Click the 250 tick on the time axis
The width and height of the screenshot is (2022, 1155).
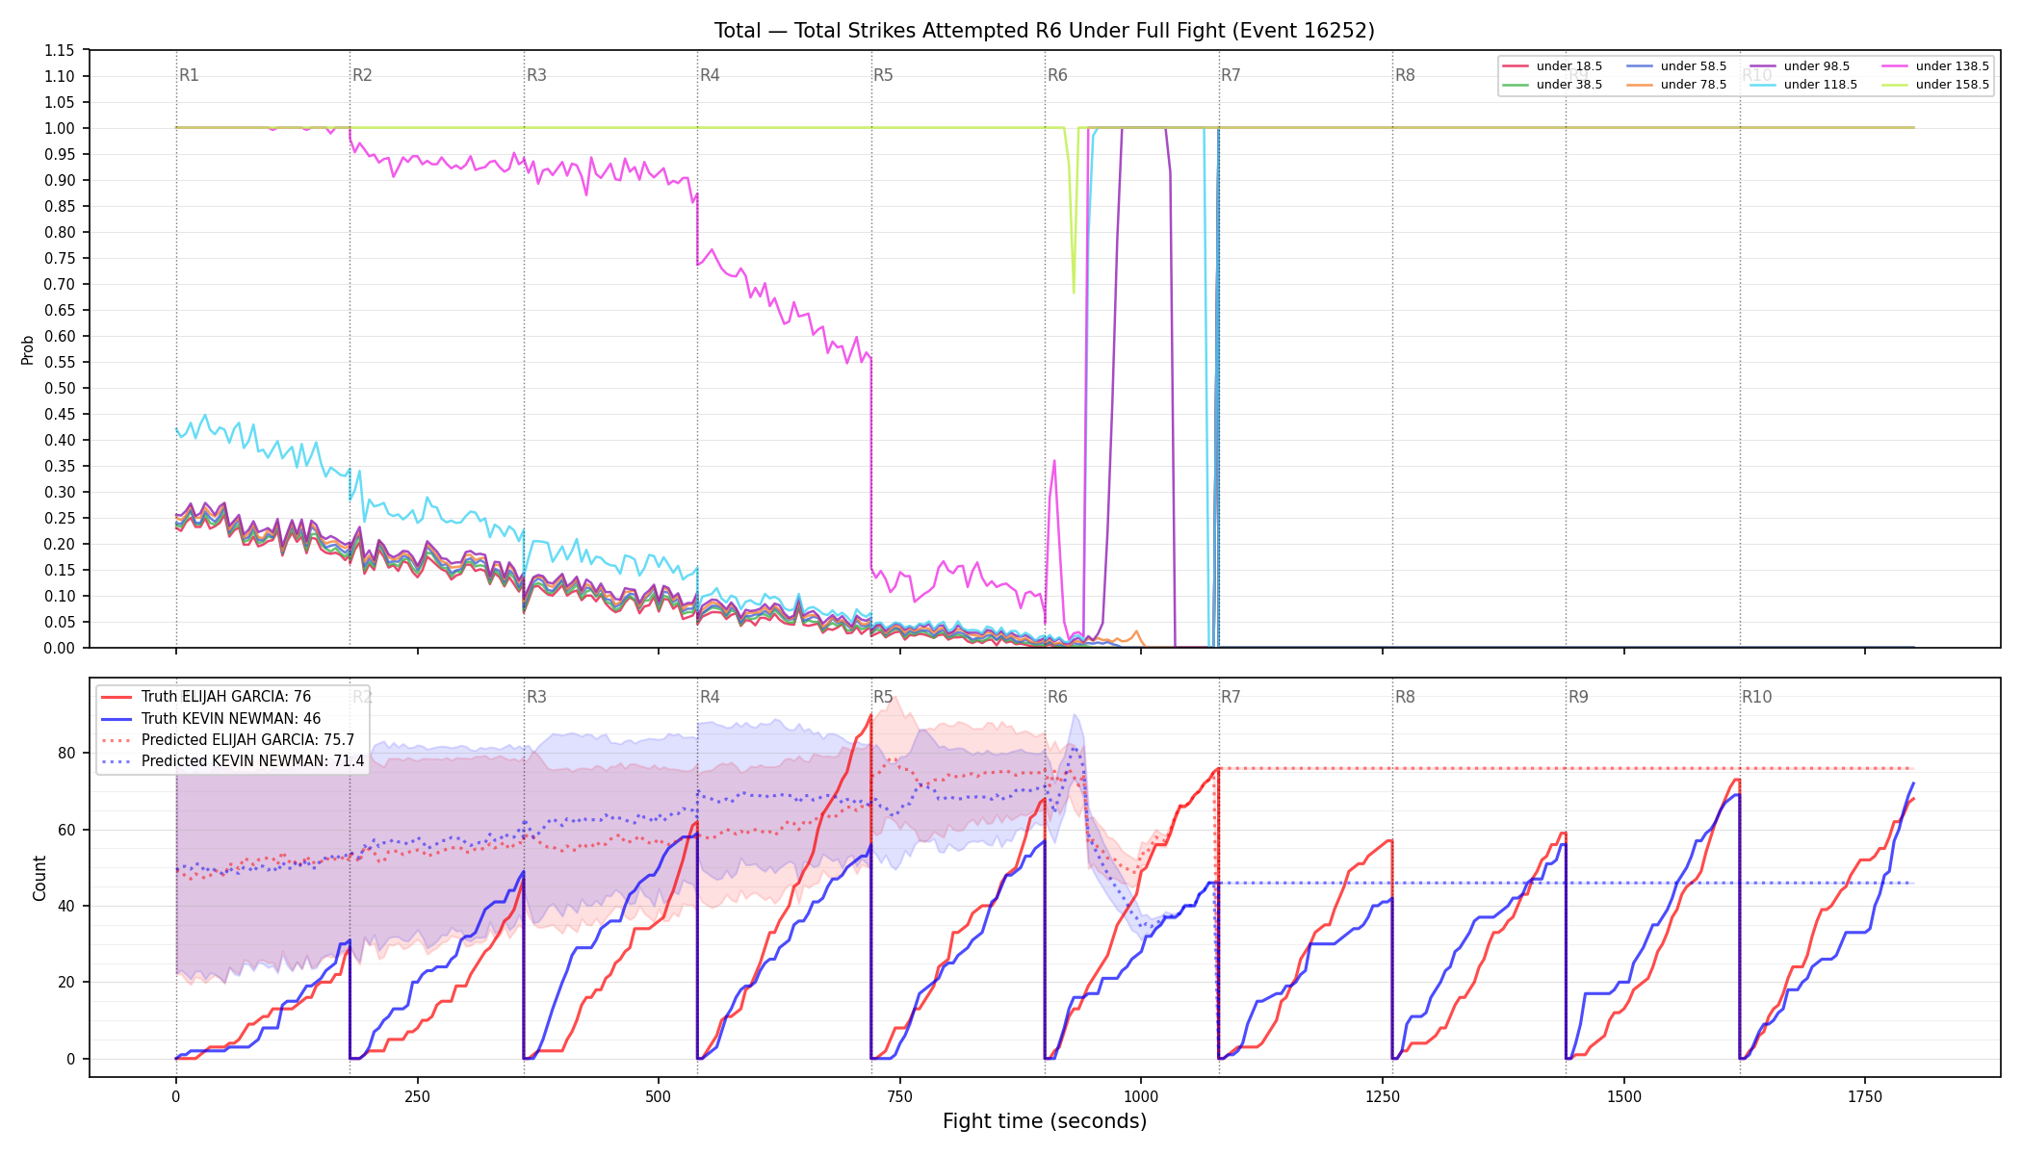click(417, 1096)
